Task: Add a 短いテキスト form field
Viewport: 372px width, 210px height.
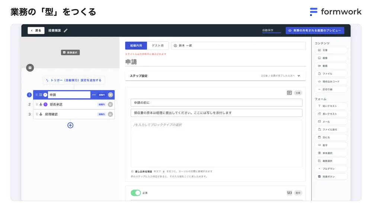Action: tap(331, 106)
